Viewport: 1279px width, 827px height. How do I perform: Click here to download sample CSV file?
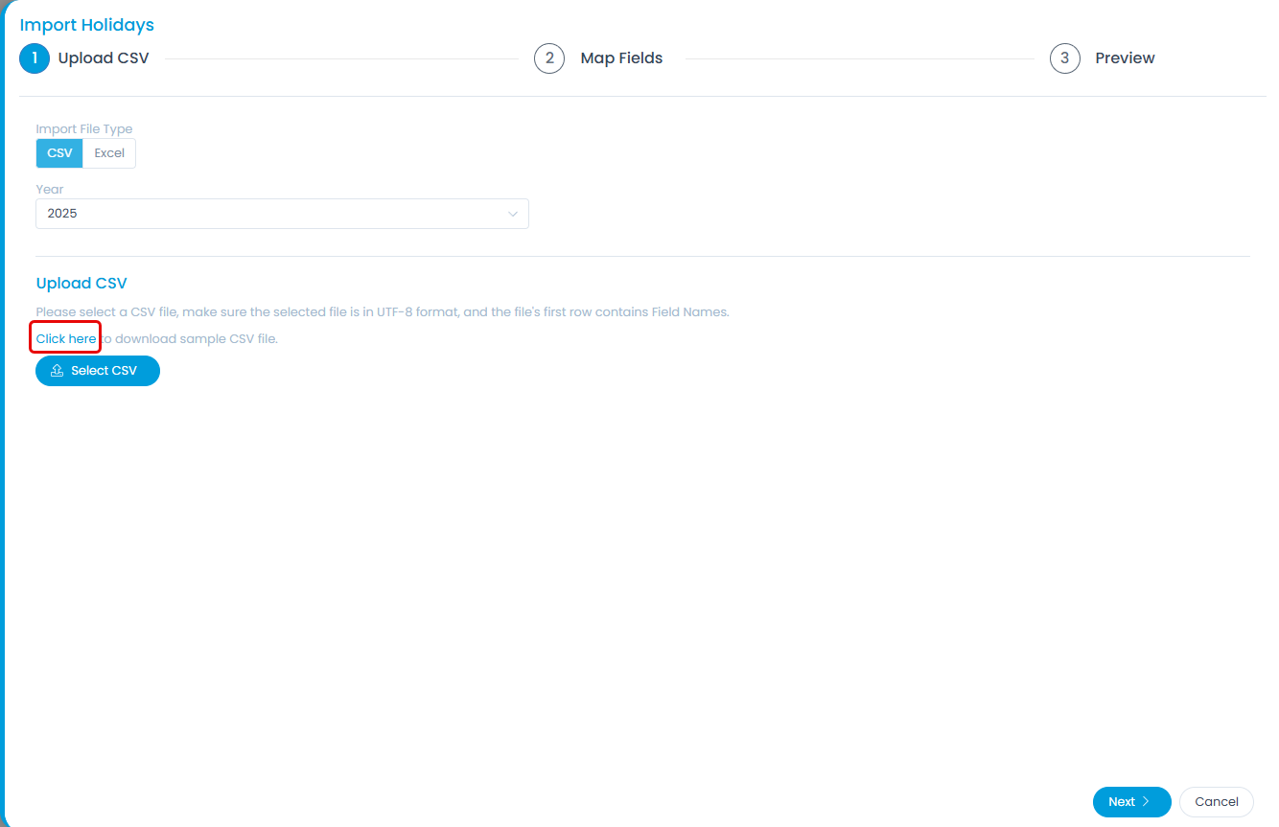[64, 337]
